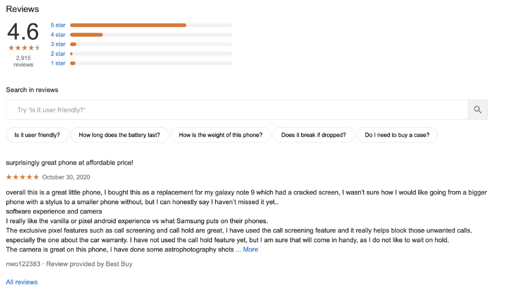Open the All reviews link
510x297 pixels.
(22, 282)
